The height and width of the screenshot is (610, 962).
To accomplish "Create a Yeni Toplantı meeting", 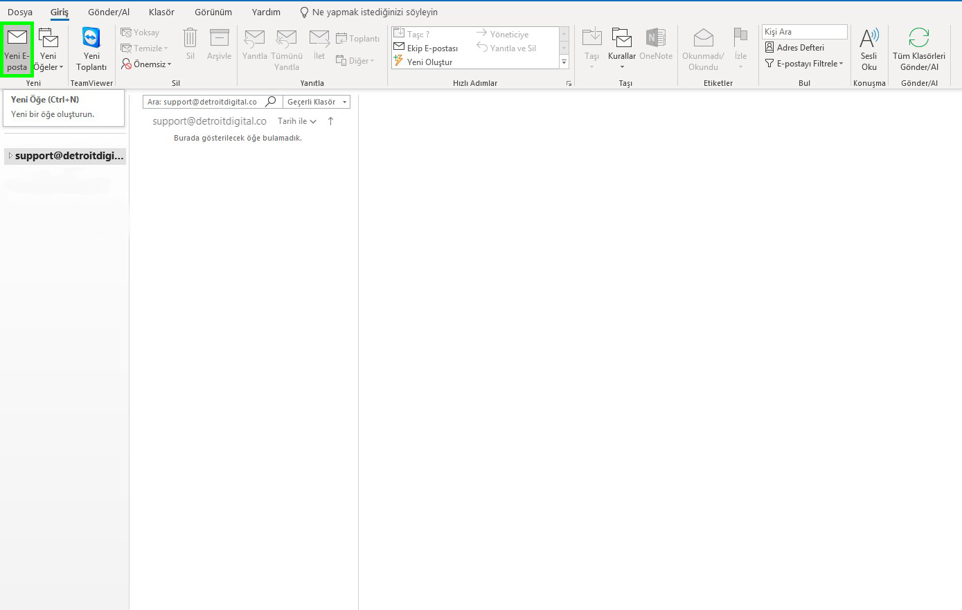I will point(91,47).
